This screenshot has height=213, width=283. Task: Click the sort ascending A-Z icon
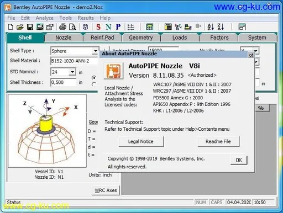(211, 27)
